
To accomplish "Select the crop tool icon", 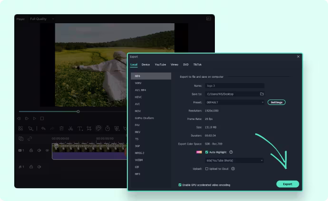I will (x=89, y=128).
